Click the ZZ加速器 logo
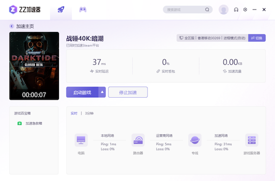This screenshot has width=275, height=181. click(x=24, y=9)
